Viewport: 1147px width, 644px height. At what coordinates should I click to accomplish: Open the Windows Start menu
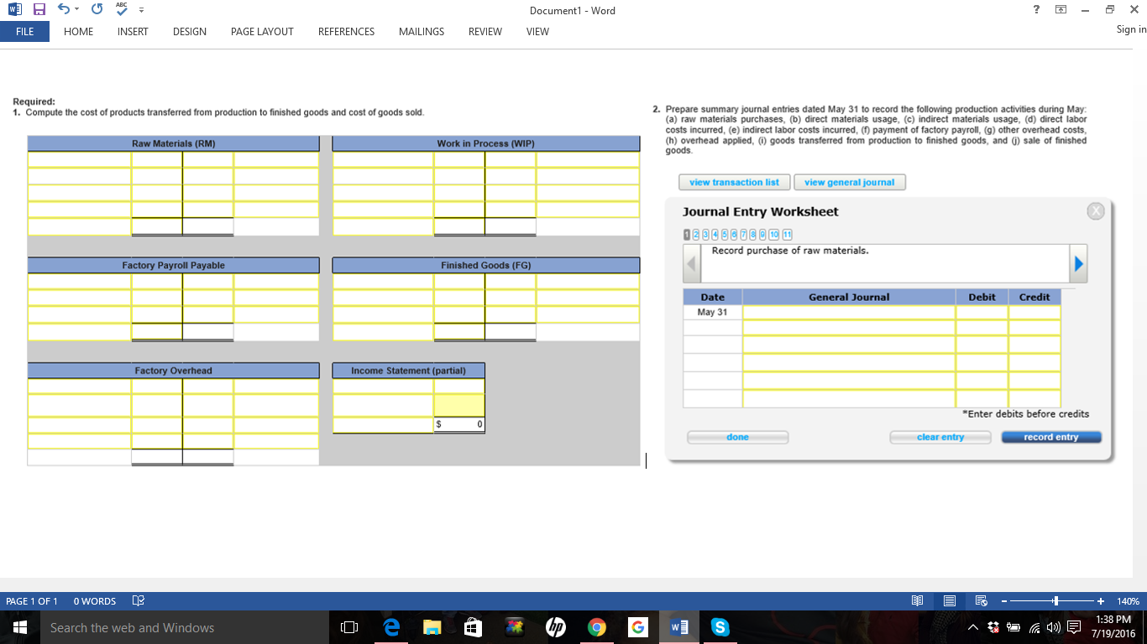pyautogui.click(x=19, y=627)
